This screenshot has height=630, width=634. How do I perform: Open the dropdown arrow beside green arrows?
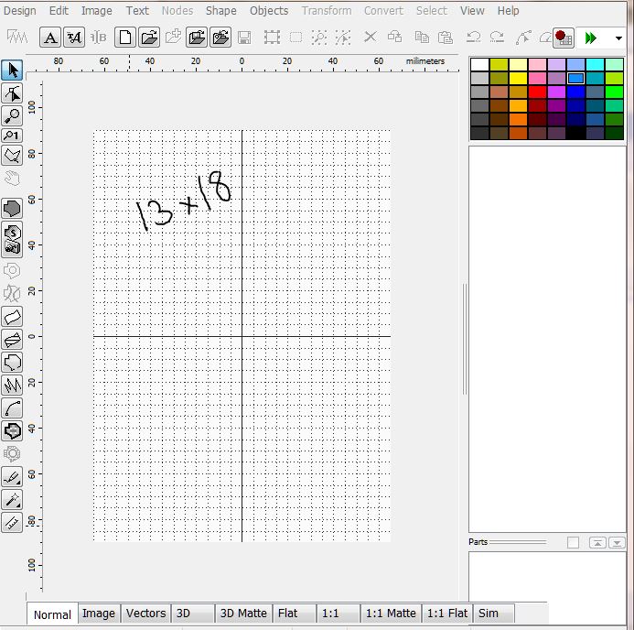point(618,38)
